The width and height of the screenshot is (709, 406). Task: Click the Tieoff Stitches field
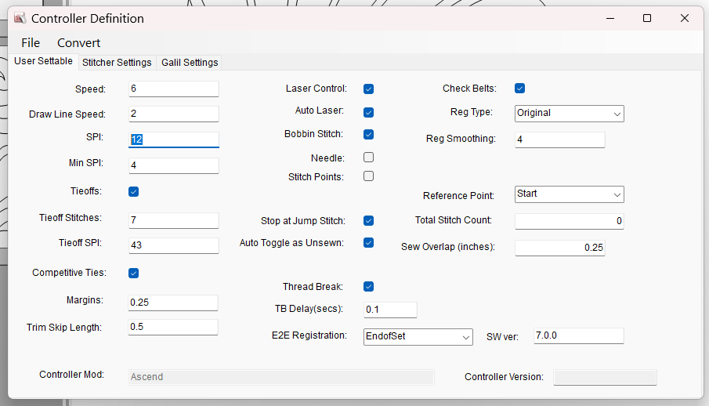click(174, 220)
